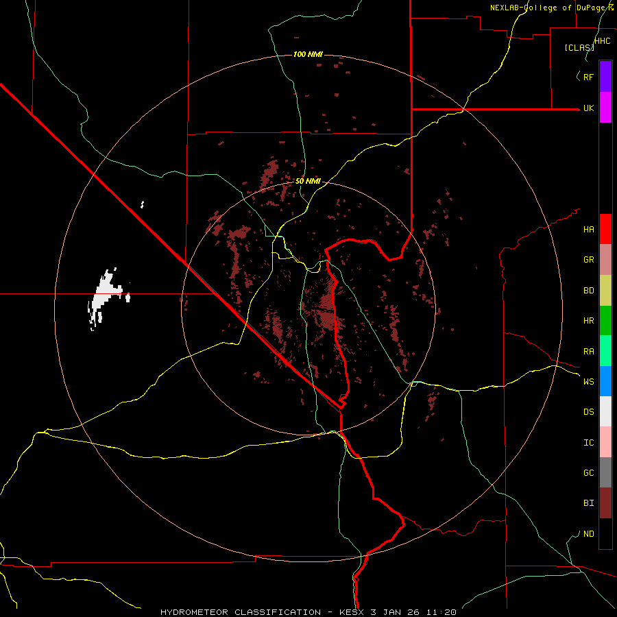Click the red HA legend color swatch
Image resolution: width=617 pixels, height=617 pixels.
(605, 229)
